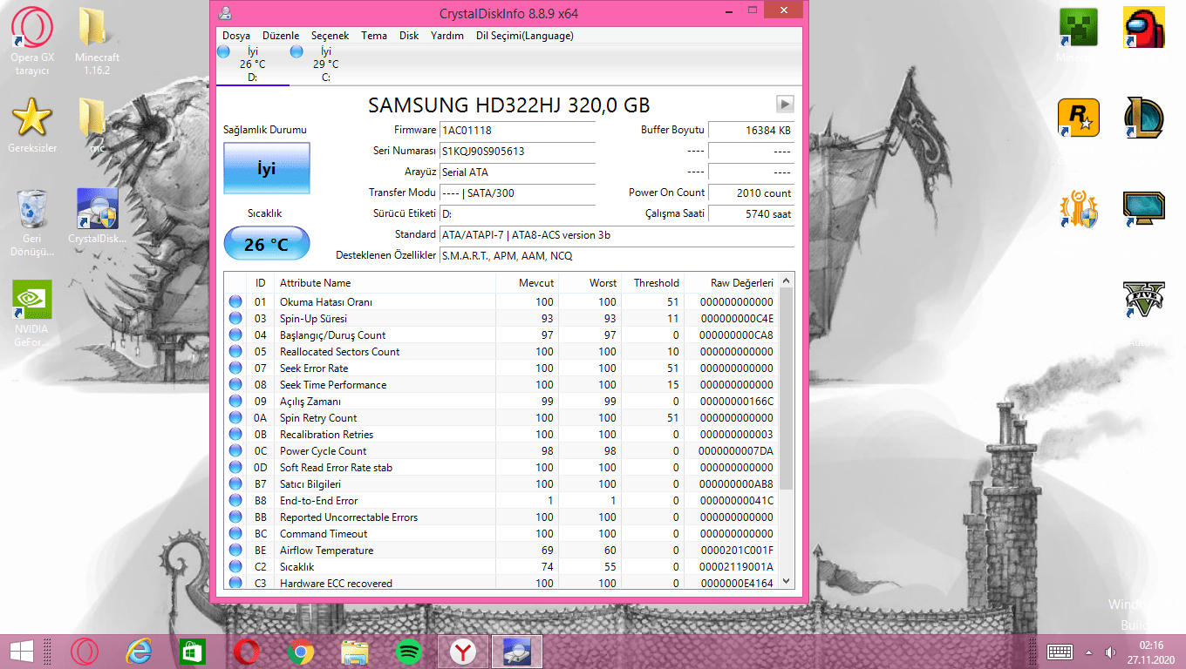Screen dimensions: 1186x669
Task: Select the Spin Retry Count row
Action: 501,418
